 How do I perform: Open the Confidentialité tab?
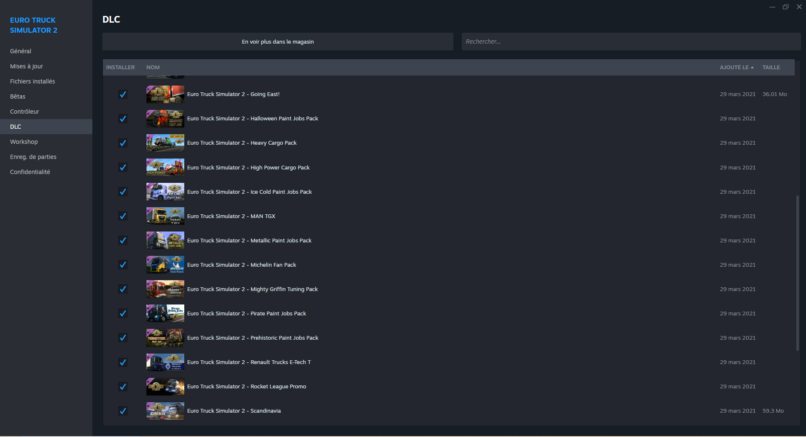[46, 172]
